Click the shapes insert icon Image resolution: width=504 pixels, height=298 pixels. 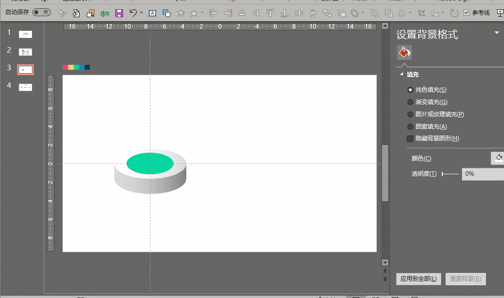(167, 13)
